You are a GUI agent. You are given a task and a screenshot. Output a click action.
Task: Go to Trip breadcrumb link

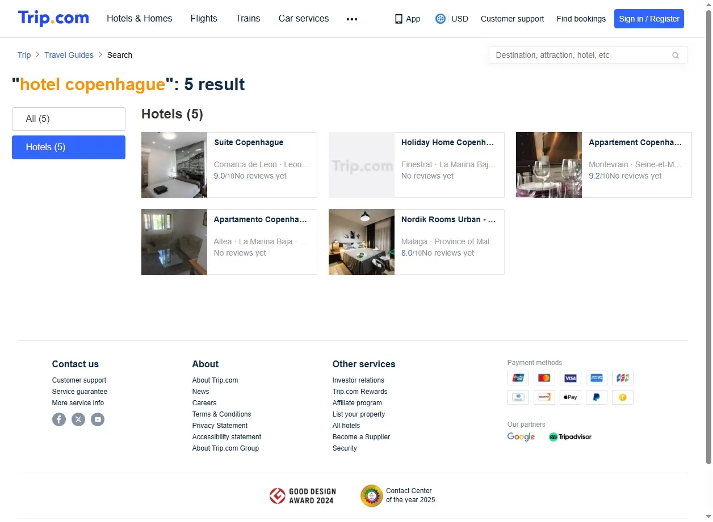point(24,55)
